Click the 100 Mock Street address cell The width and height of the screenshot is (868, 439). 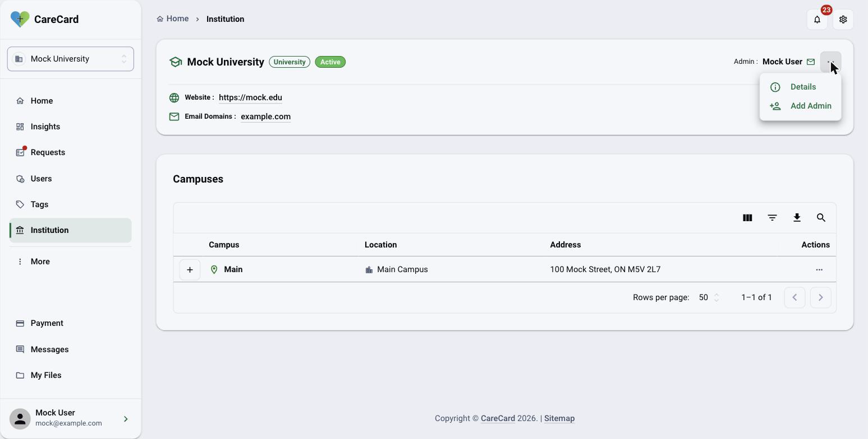pyautogui.click(x=605, y=269)
